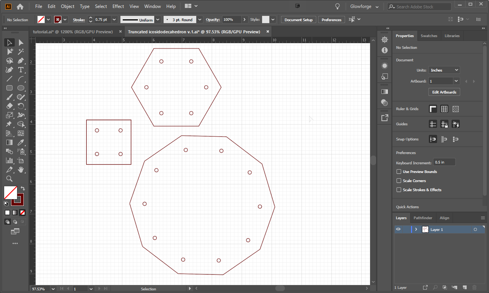
Task: Toggle rulers in Ruler & Grids
Action: point(433,109)
